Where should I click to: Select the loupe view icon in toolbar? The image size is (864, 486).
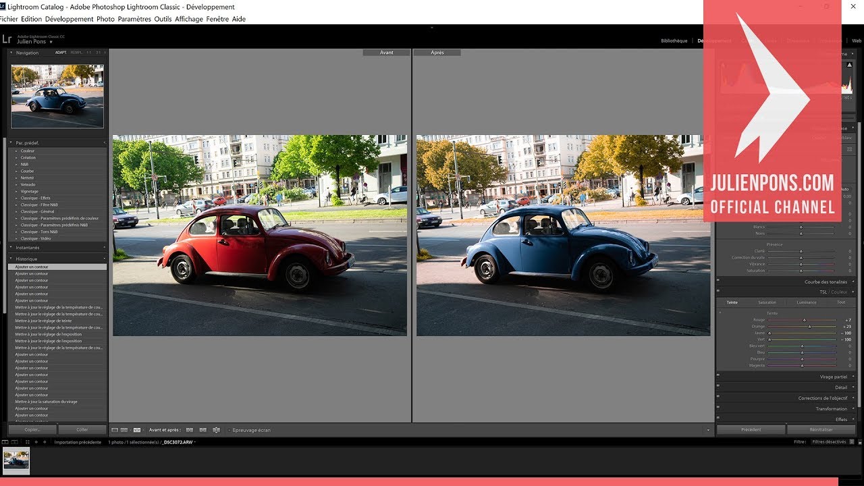(115, 430)
